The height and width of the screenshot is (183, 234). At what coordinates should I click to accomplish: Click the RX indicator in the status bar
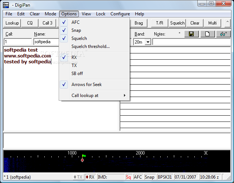[90, 177]
